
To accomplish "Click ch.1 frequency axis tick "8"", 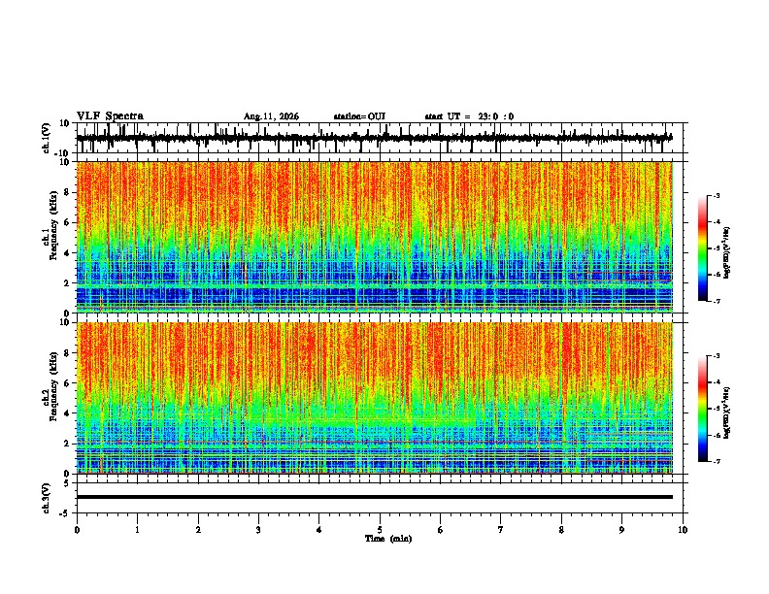I will pos(67,192).
